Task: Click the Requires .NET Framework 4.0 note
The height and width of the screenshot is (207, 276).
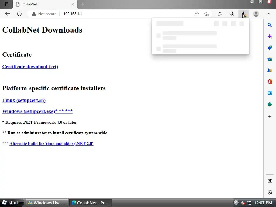Action: coord(40,122)
